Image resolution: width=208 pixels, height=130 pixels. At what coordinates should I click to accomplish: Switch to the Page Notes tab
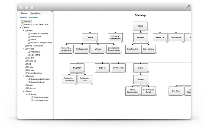(x=35, y=13)
